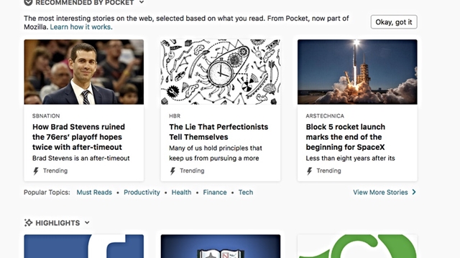Collapse the Highlights section chevron

[87, 223]
